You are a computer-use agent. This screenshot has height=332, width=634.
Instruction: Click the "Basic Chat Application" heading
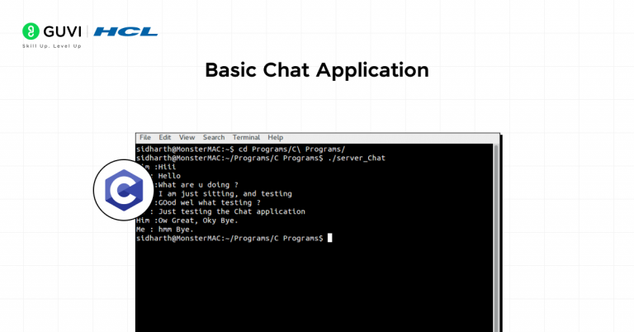tap(317, 70)
